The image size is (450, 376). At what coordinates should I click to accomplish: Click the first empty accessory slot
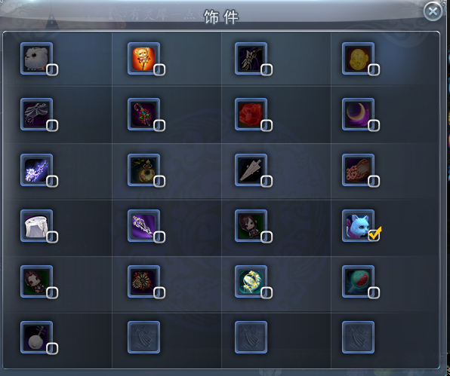[x=143, y=337]
